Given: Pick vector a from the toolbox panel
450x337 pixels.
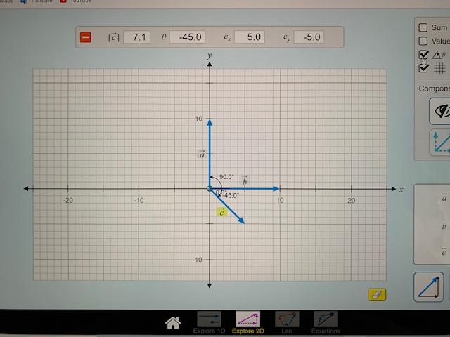Looking at the screenshot, I should click(444, 197).
